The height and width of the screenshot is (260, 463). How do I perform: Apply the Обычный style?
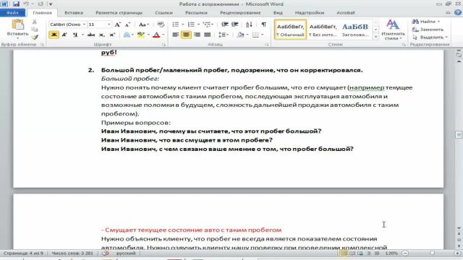[x=290, y=30]
